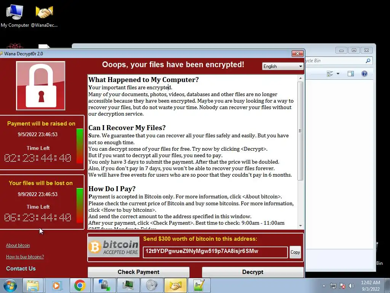Click 'Send $300 worth of bitcoin' text

[200, 239]
